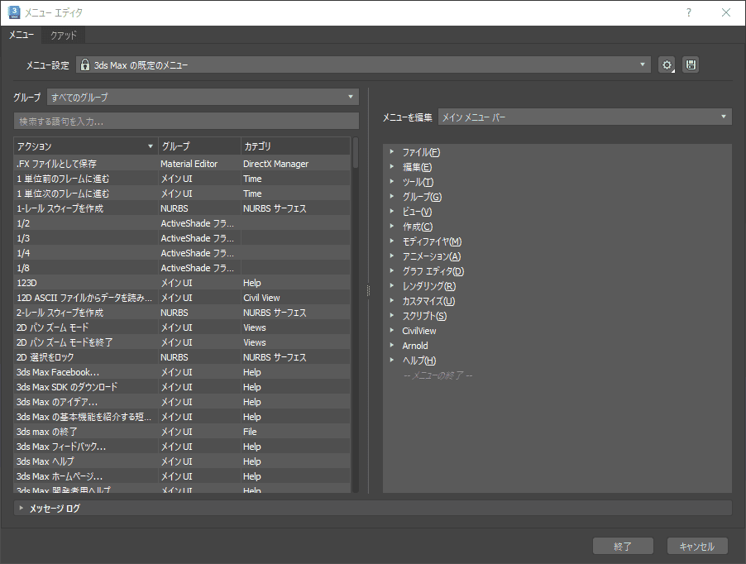This screenshot has height=564, width=746.
Task: Select the 3ds Max の基本機能を紹介する action
Action: [x=182, y=417]
